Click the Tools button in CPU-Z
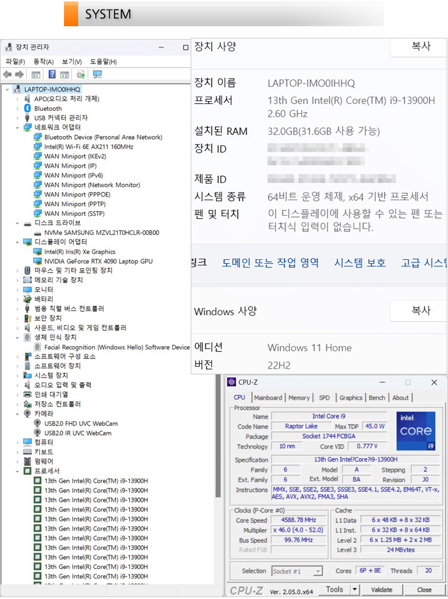The width and height of the screenshot is (448, 599). tap(335, 589)
